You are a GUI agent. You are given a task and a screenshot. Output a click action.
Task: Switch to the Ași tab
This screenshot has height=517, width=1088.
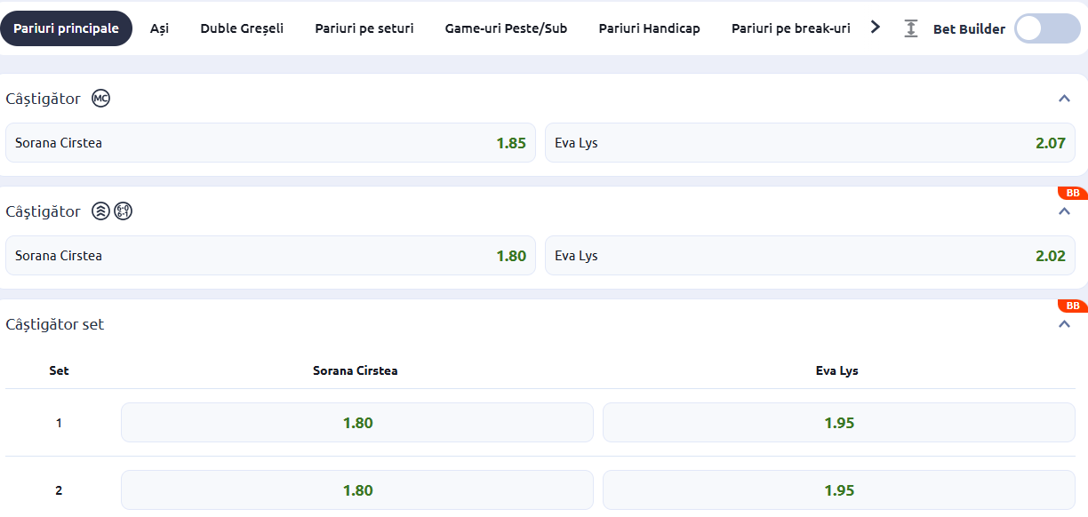159,28
